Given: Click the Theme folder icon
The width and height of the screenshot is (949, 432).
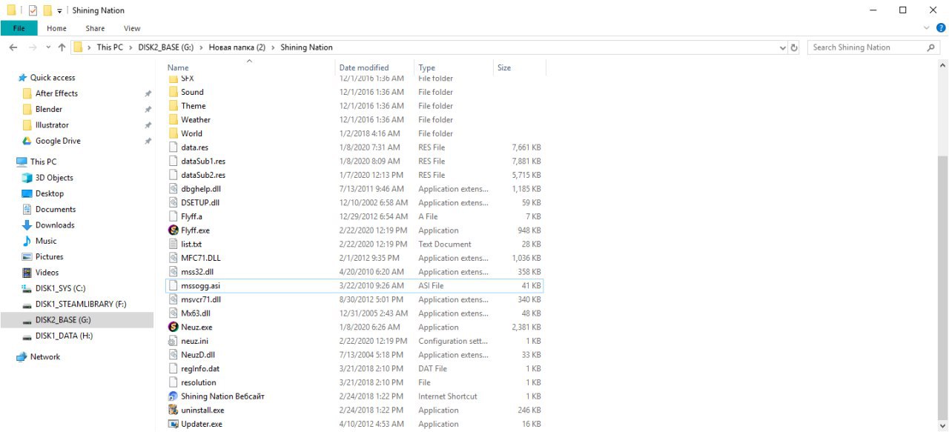Looking at the screenshot, I should point(173,106).
